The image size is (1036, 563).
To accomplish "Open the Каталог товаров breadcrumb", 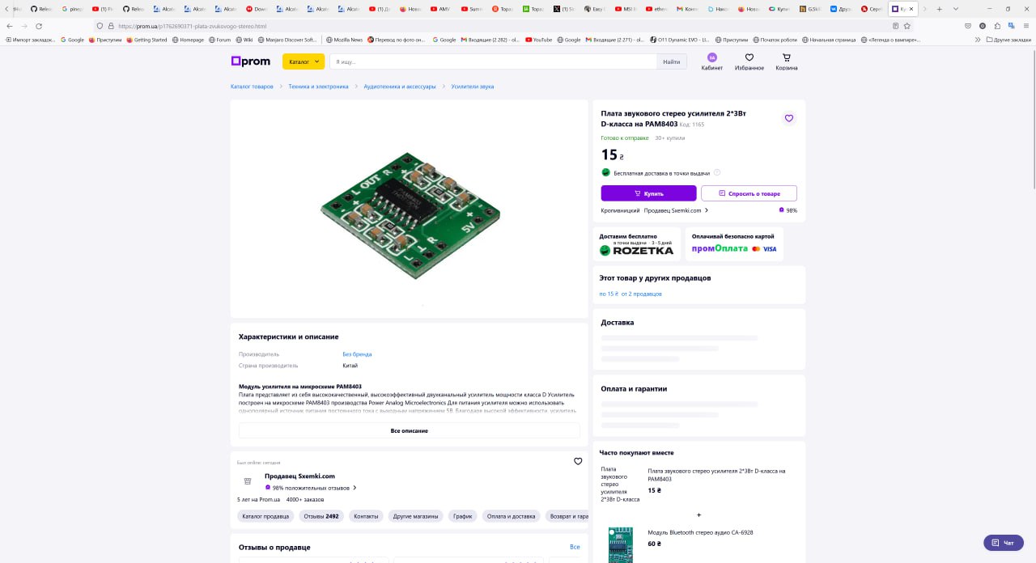I will point(252,86).
